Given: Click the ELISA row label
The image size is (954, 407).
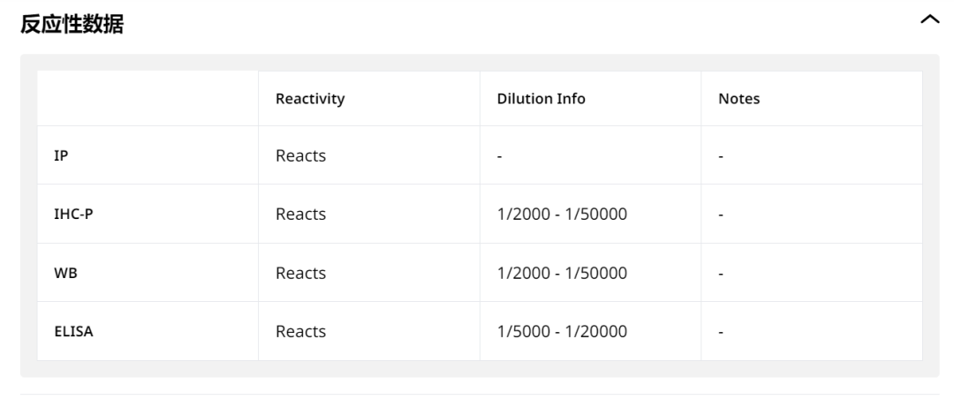Looking at the screenshot, I should 74,332.
